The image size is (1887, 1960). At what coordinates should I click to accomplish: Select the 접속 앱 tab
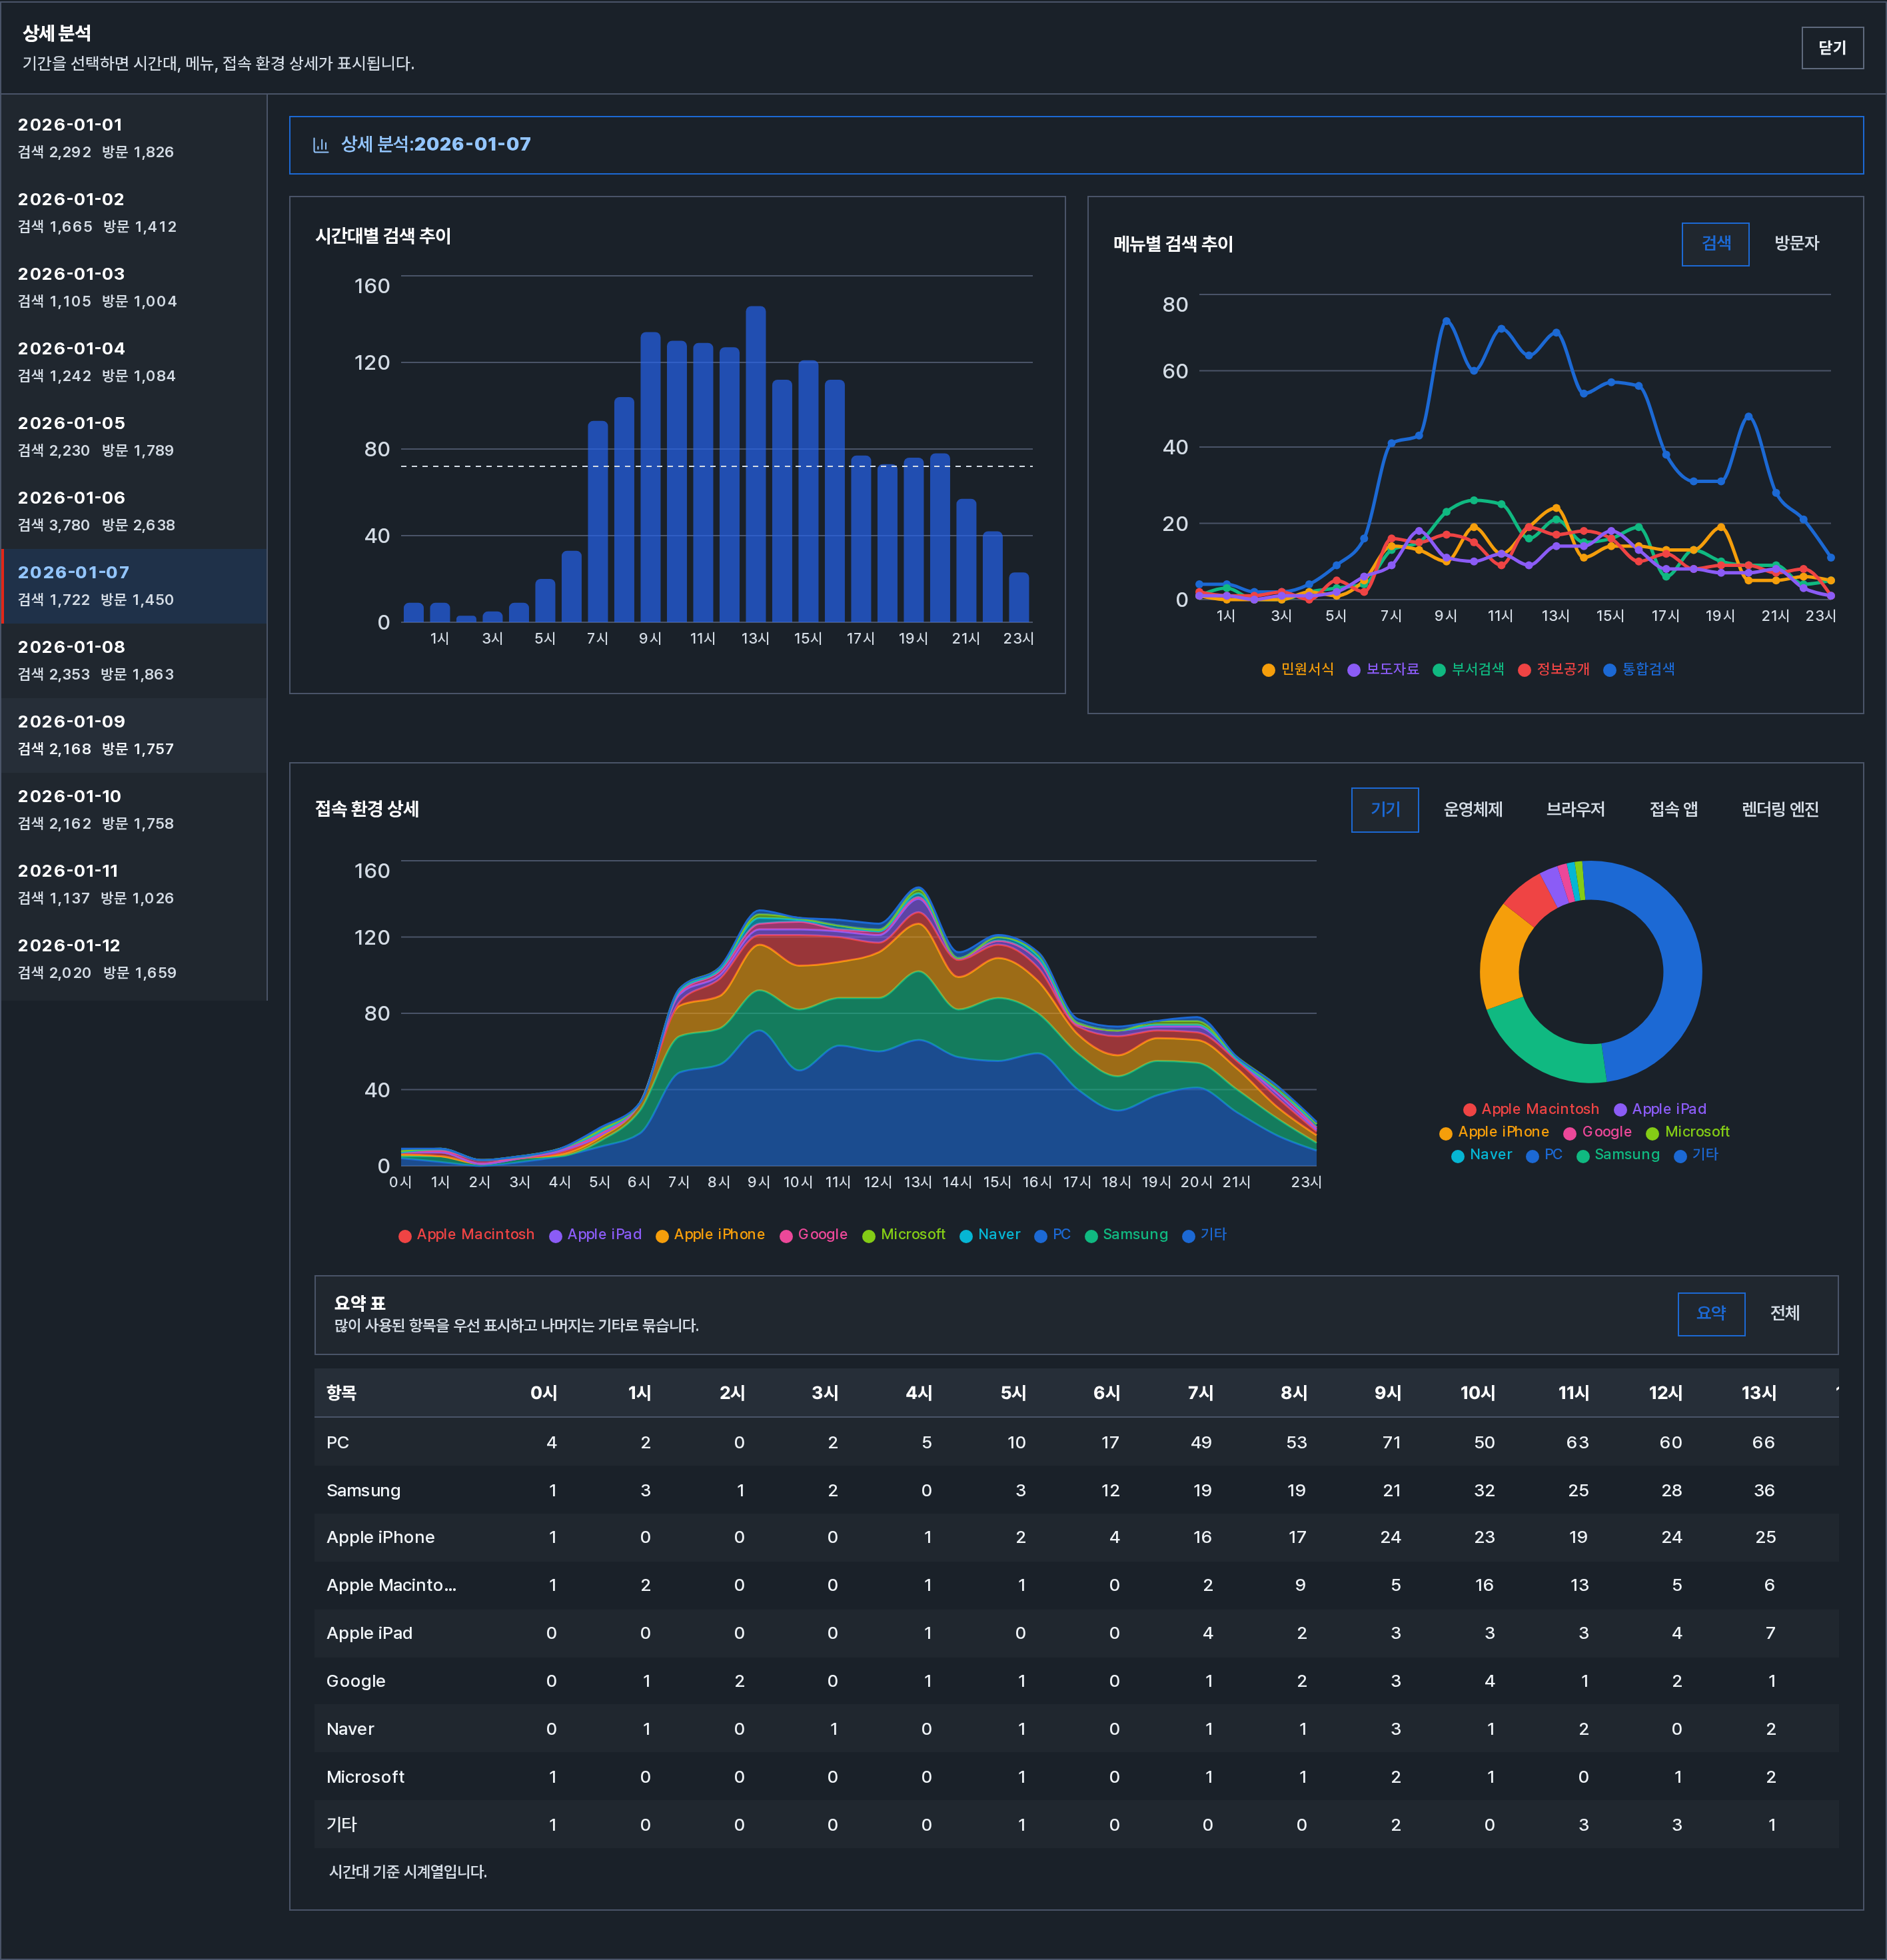1673,810
